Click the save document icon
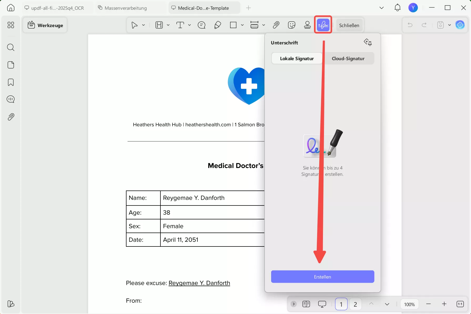 [440, 25]
